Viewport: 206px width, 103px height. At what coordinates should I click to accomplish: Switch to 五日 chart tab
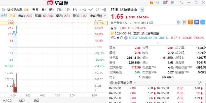pyautogui.click(x=35, y=10)
